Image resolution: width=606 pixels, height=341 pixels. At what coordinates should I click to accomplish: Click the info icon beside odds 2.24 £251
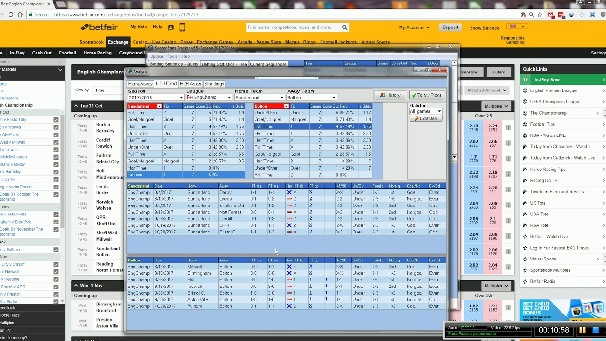pyautogui.click(x=508, y=128)
